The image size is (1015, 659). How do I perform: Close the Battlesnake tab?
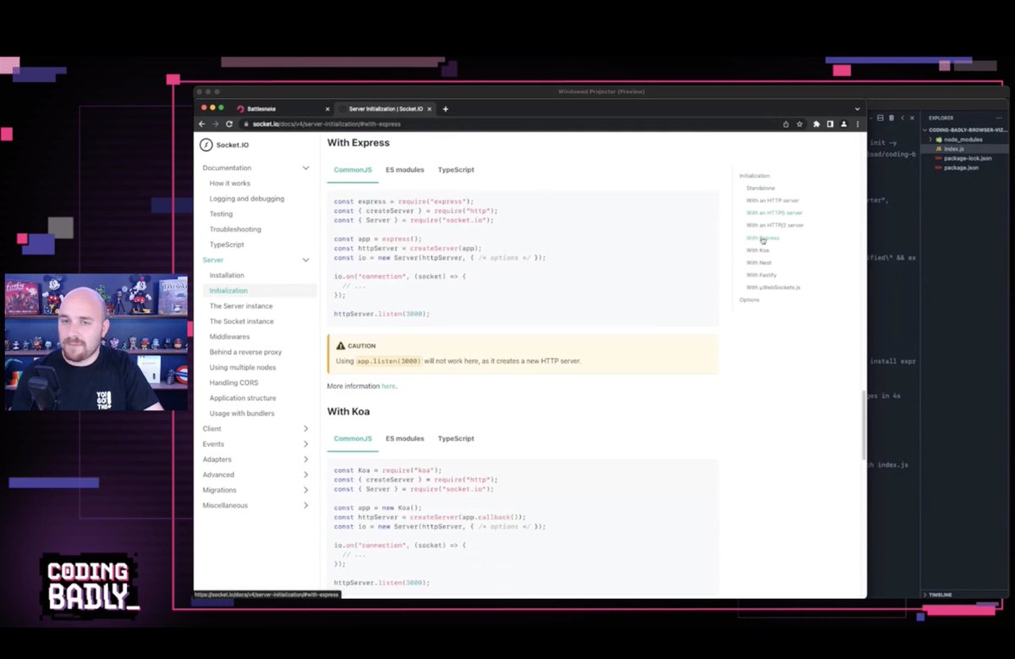pyautogui.click(x=327, y=108)
